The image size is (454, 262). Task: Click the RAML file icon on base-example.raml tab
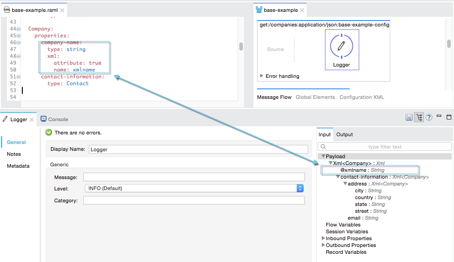point(7,10)
